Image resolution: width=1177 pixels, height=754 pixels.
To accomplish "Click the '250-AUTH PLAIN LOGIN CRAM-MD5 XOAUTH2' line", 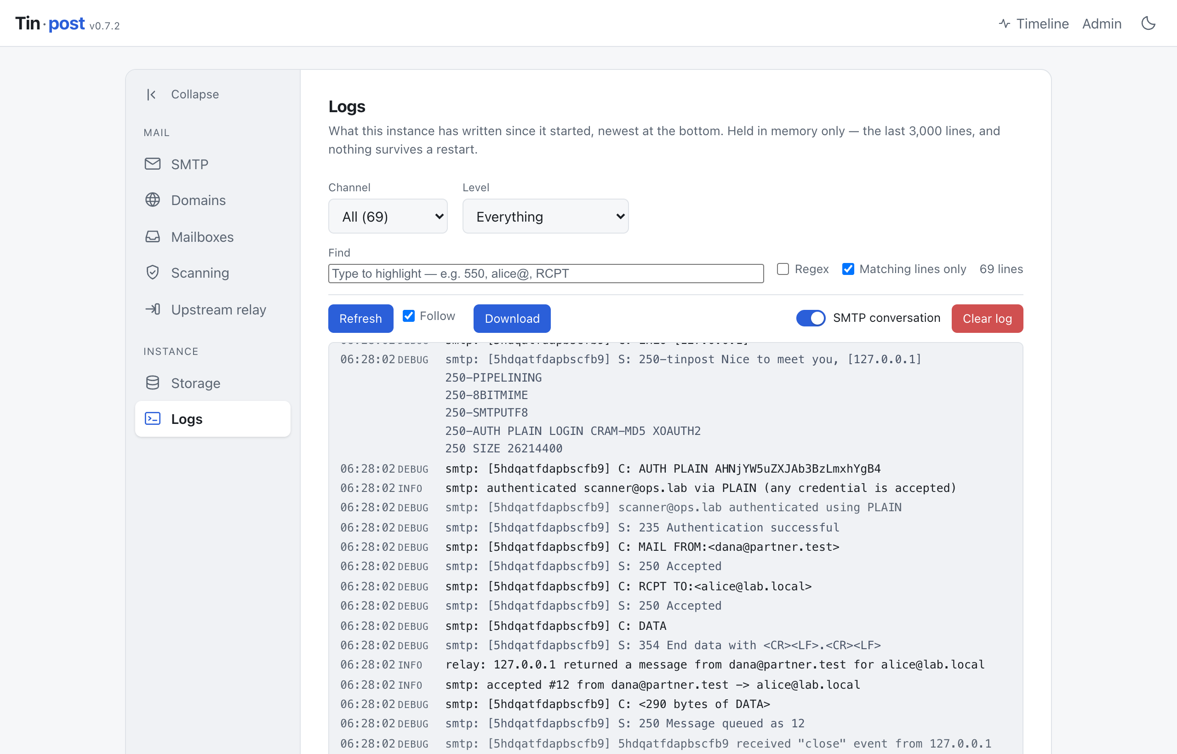I will [573, 431].
